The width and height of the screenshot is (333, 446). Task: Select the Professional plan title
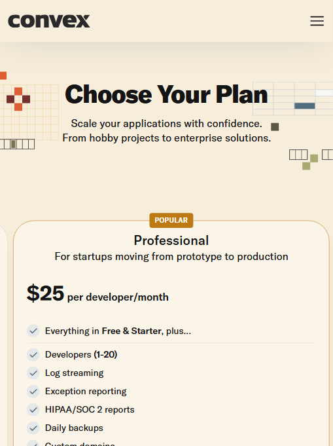[x=171, y=240]
